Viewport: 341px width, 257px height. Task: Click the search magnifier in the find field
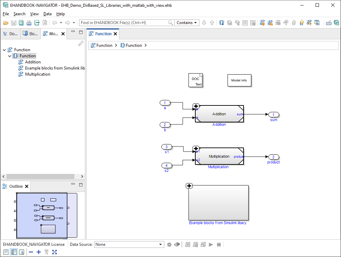coord(170,22)
